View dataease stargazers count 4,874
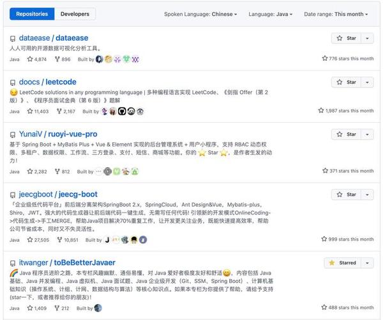This screenshot has width=385, height=320. (37, 59)
